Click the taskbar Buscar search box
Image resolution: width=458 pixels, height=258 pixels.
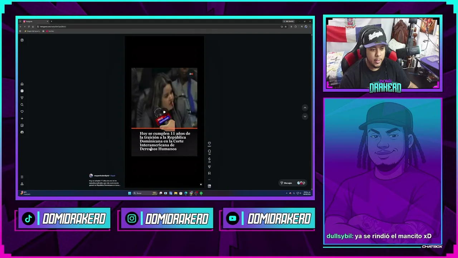coord(145,193)
